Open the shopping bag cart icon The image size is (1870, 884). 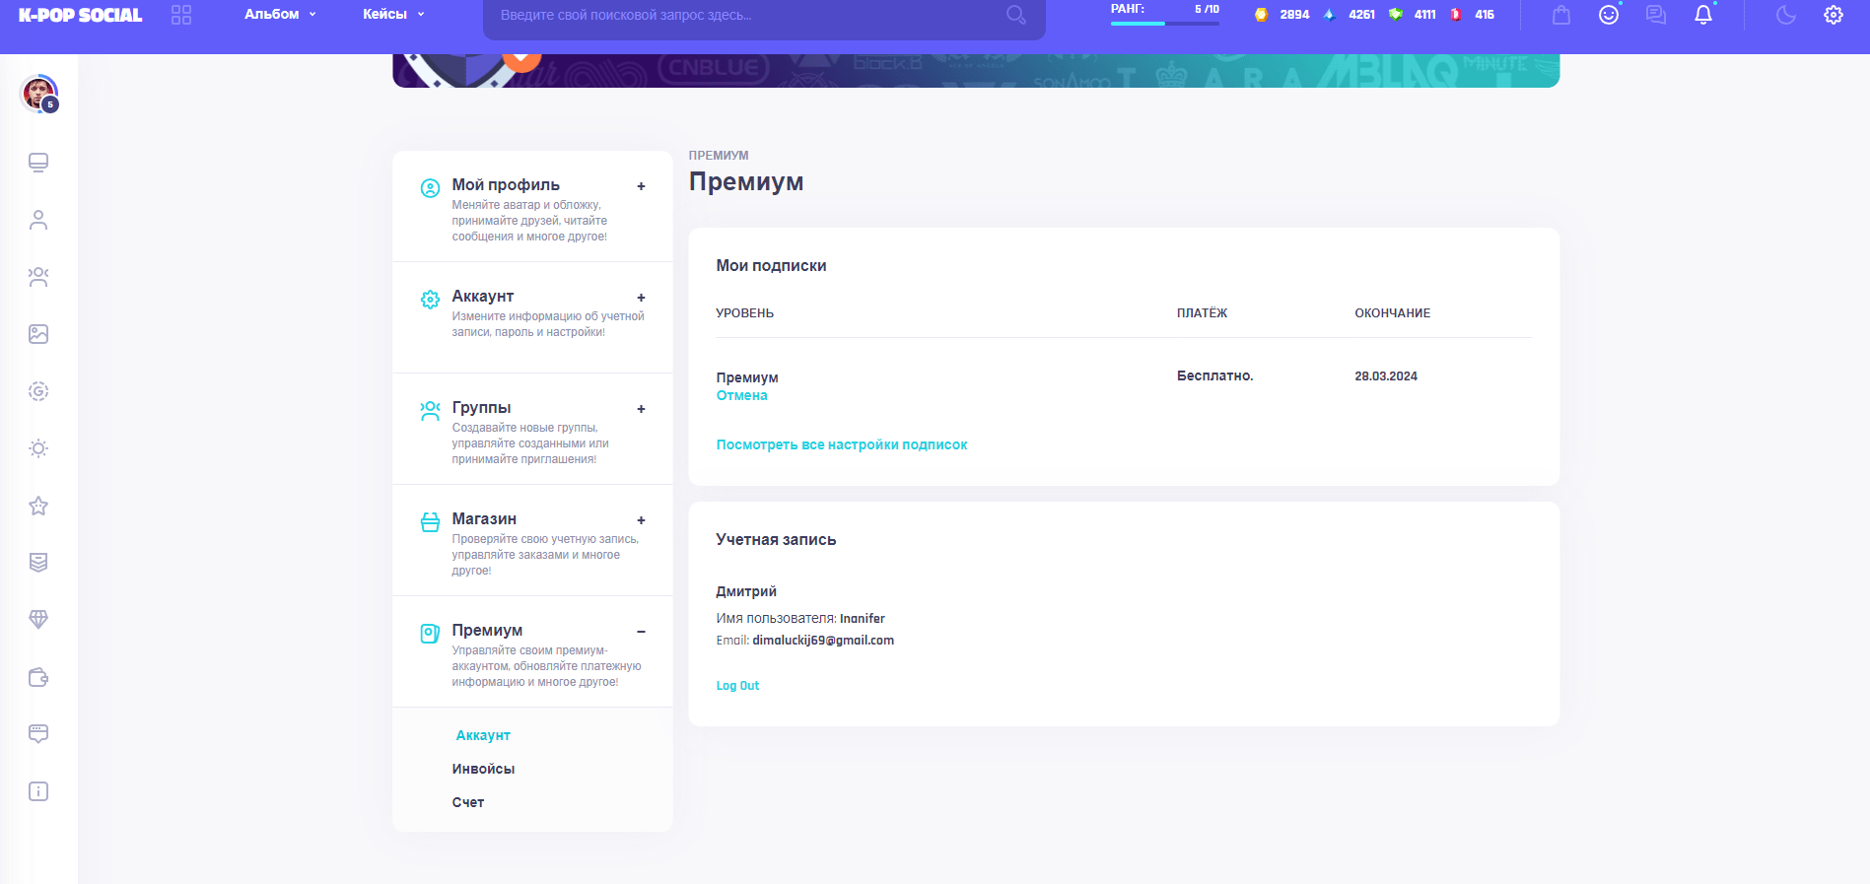click(x=1561, y=15)
